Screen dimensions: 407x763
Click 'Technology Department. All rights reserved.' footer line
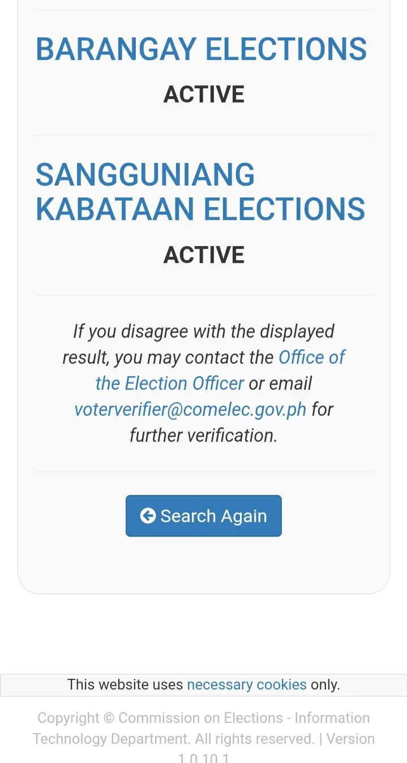[173, 739]
